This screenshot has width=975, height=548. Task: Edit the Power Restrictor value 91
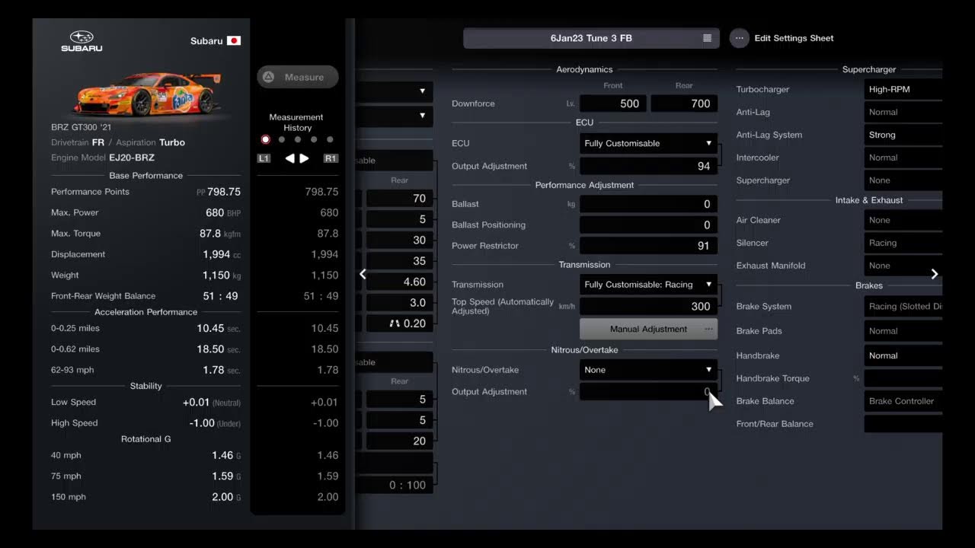coord(648,246)
